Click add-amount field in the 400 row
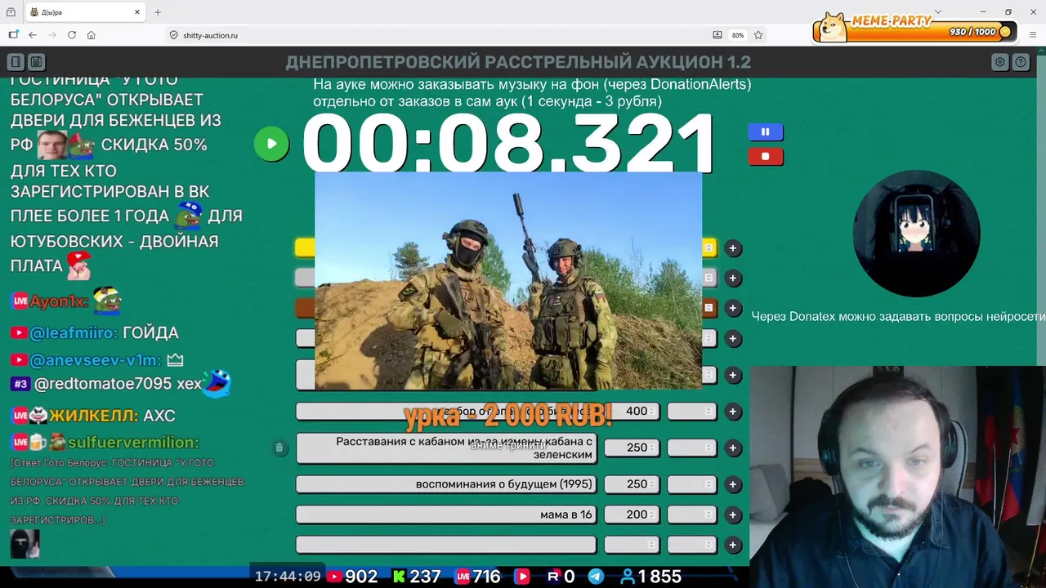This screenshot has height=588, width=1046. pos(692,412)
